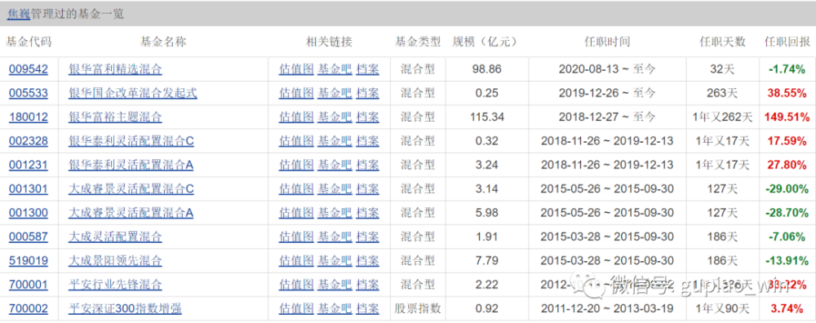Select the scale value 115.34
Screen dimensions: 816x323
click(487, 117)
